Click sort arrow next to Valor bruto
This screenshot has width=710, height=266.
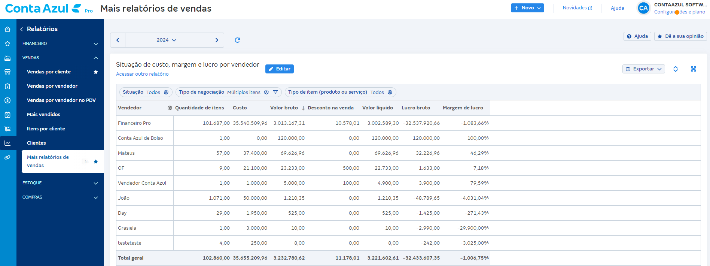(303, 108)
